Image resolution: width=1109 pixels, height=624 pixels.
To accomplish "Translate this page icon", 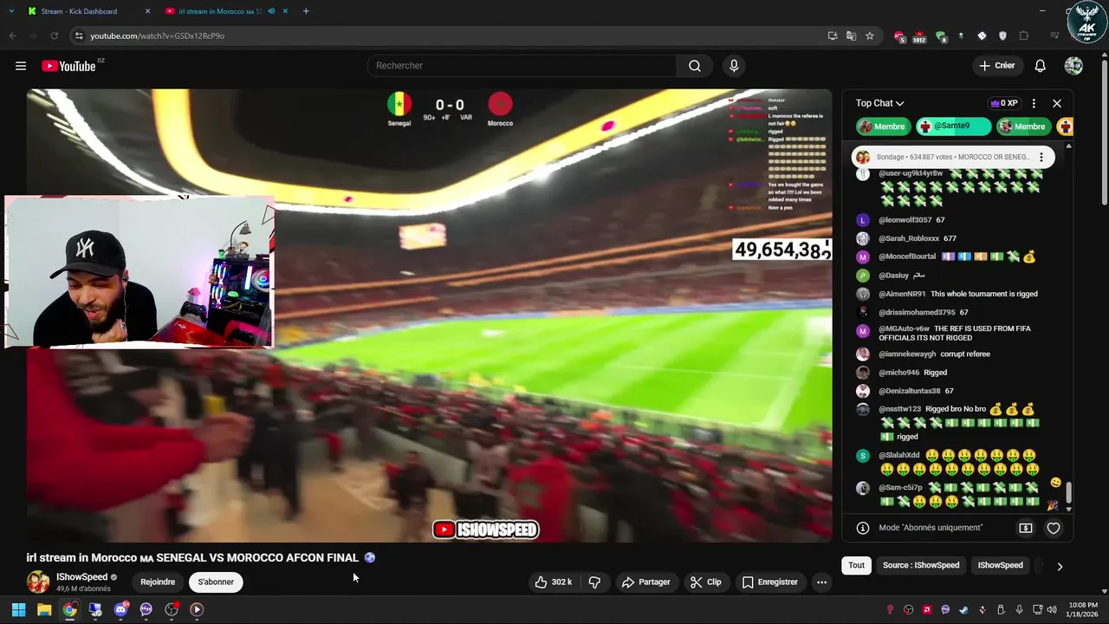I will coord(851,36).
